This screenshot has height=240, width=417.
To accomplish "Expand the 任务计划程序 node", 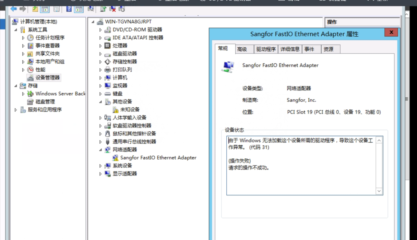I will point(23,38).
